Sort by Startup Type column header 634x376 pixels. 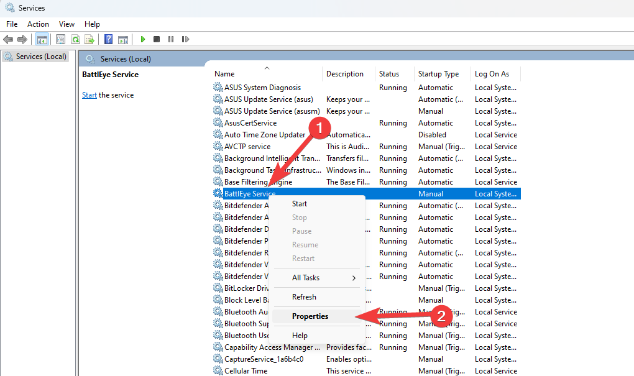[x=438, y=74]
